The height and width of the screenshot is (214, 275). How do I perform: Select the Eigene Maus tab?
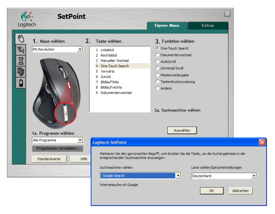[167, 26]
